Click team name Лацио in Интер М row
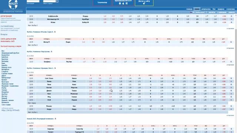 point(68,42)
